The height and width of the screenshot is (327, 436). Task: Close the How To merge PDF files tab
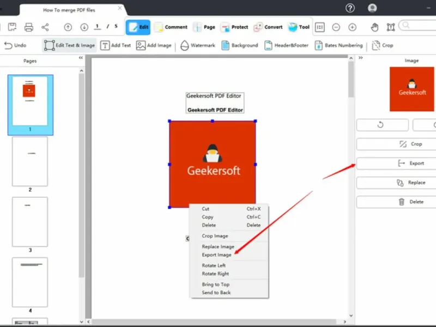tap(120, 8)
